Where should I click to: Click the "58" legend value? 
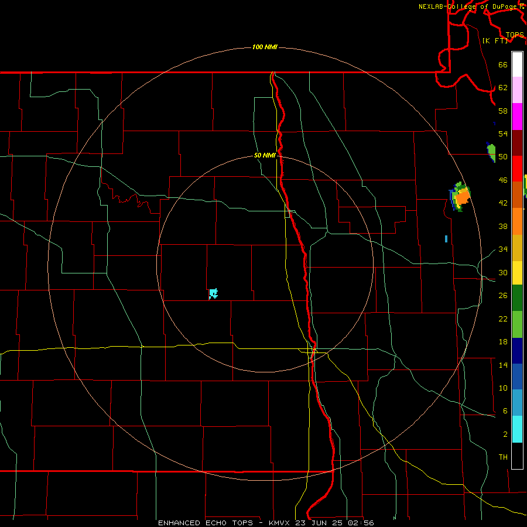click(x=503, y=111)
